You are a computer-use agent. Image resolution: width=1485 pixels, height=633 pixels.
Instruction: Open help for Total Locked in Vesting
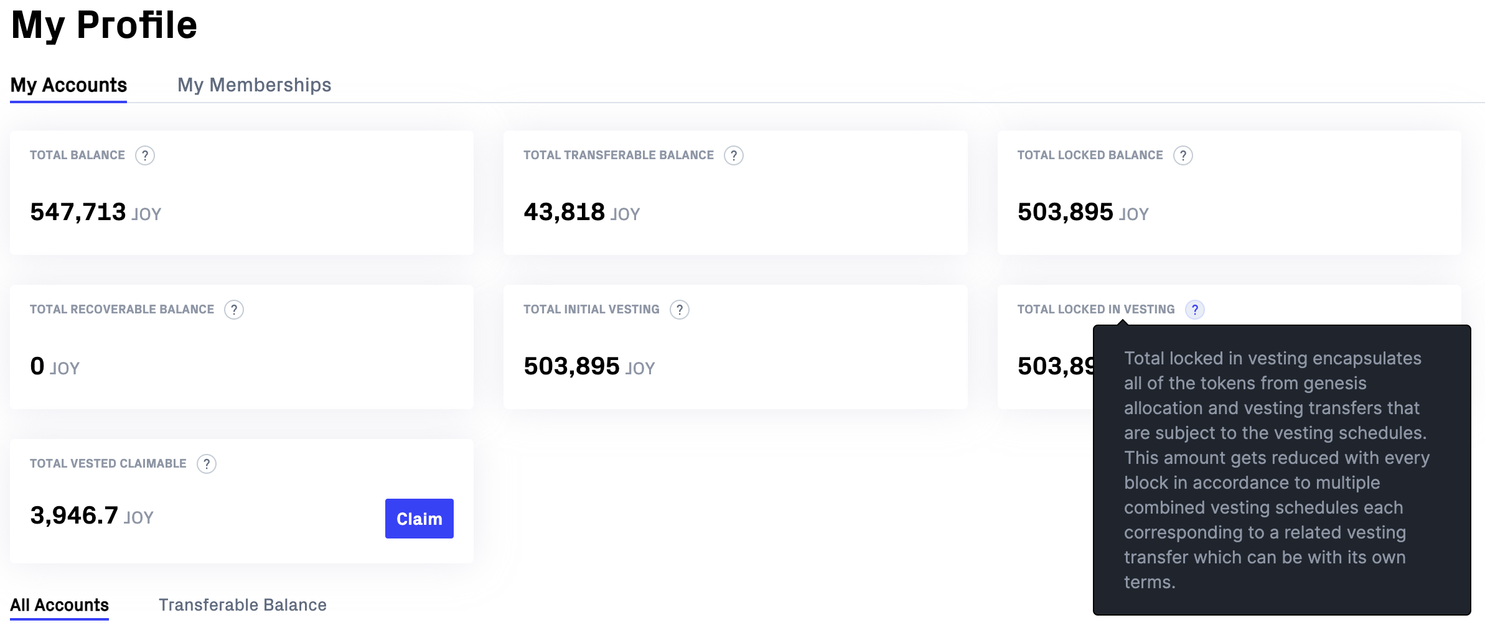(x=1195, y=310)
